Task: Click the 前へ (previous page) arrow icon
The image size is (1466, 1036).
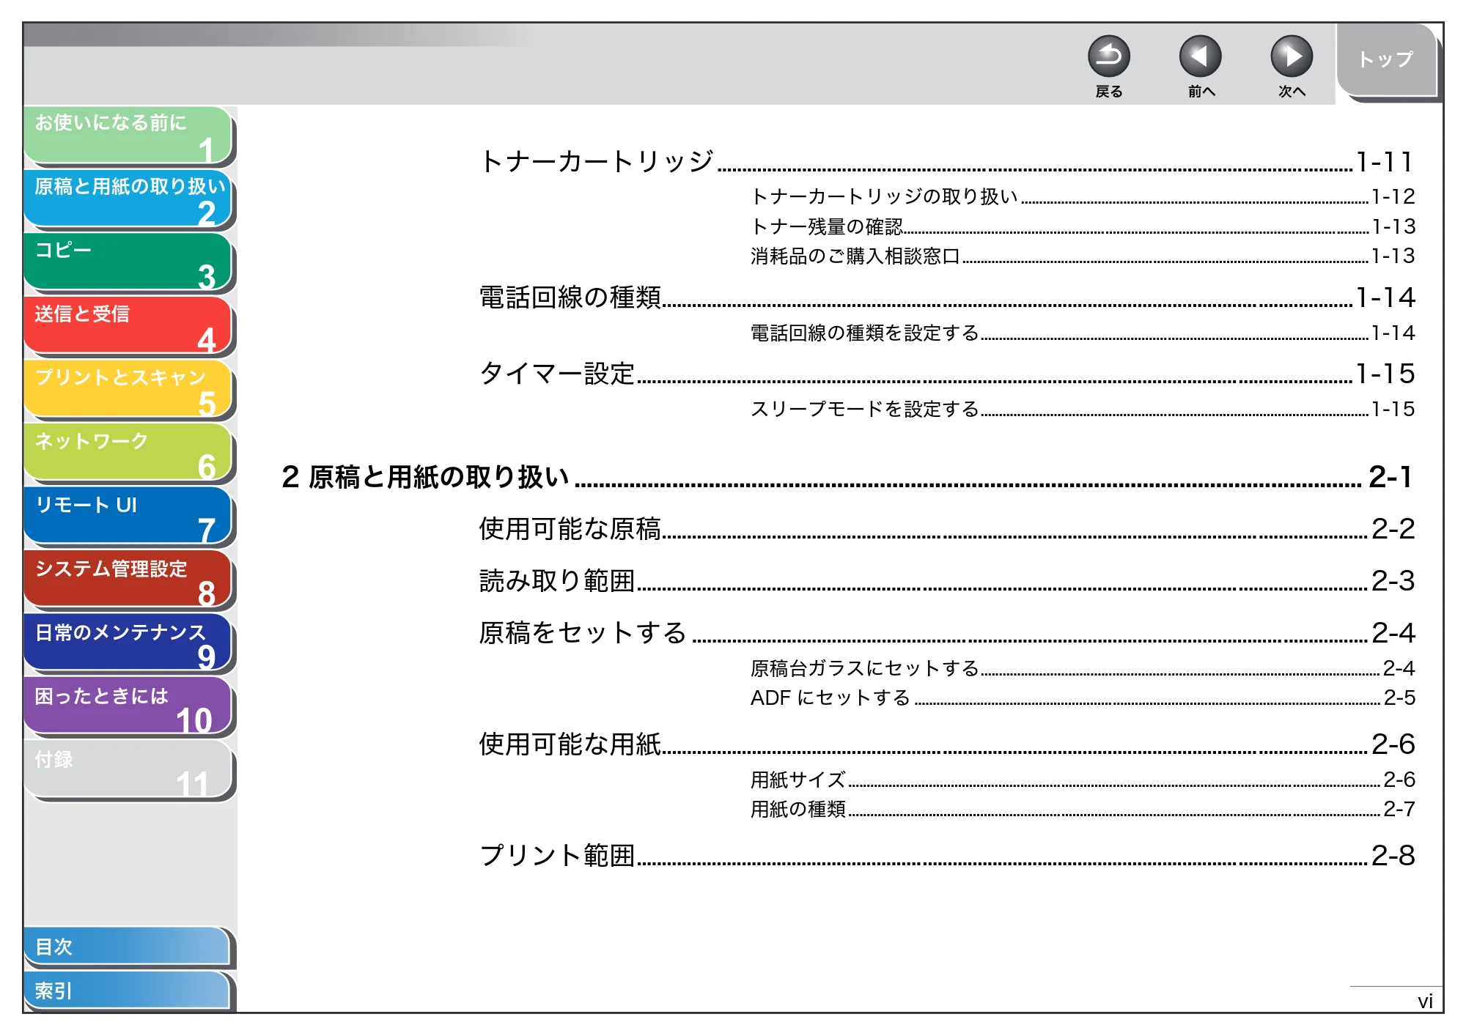Action: coord(1200,56)
